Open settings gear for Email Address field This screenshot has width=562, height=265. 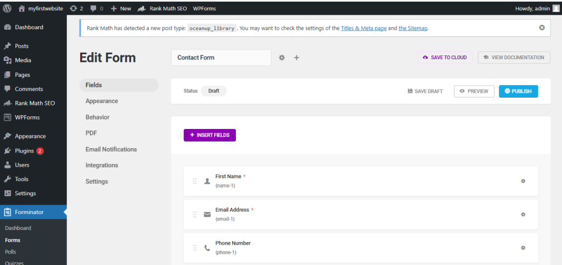pyautogui.click(x=523, y=215)
